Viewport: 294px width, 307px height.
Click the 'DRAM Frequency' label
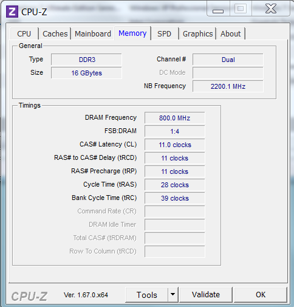coord(111,117)
